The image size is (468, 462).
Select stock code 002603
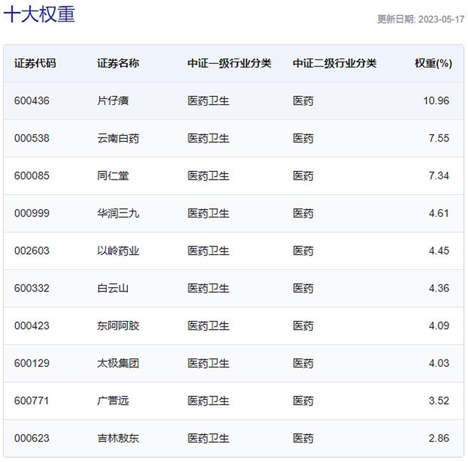tap(31, 251)
